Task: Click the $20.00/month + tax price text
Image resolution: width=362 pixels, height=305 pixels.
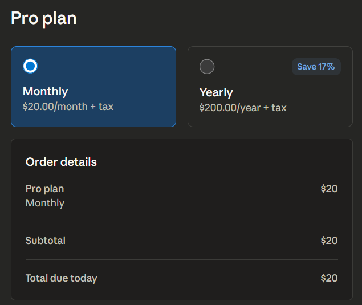Action: [68, 107]
